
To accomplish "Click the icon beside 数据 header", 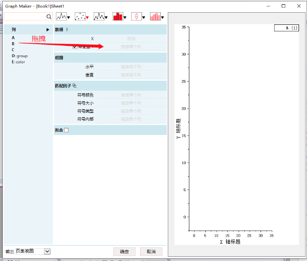I will (67, 30).
